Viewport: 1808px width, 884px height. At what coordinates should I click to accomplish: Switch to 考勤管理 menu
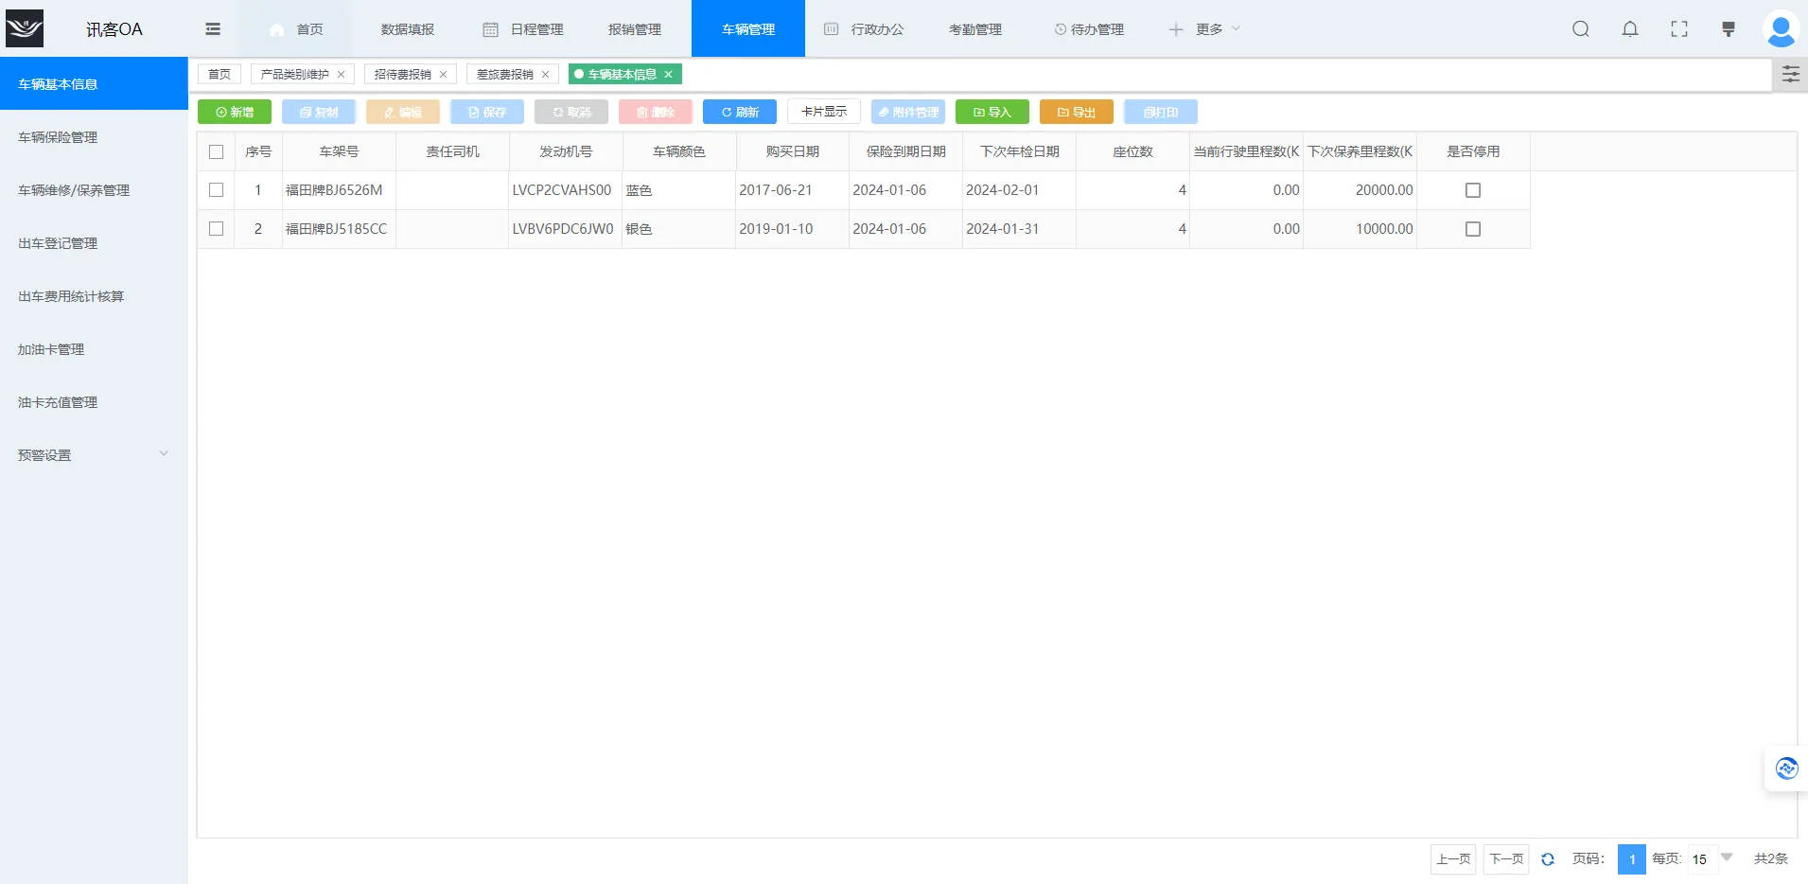(975, 29)
